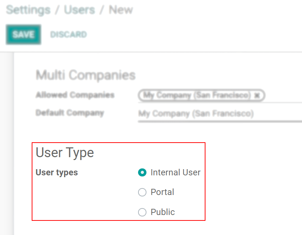Click the Allowed Companies tag label
Image resolution: width=302 pixels, height=235 pixels.
197,96
